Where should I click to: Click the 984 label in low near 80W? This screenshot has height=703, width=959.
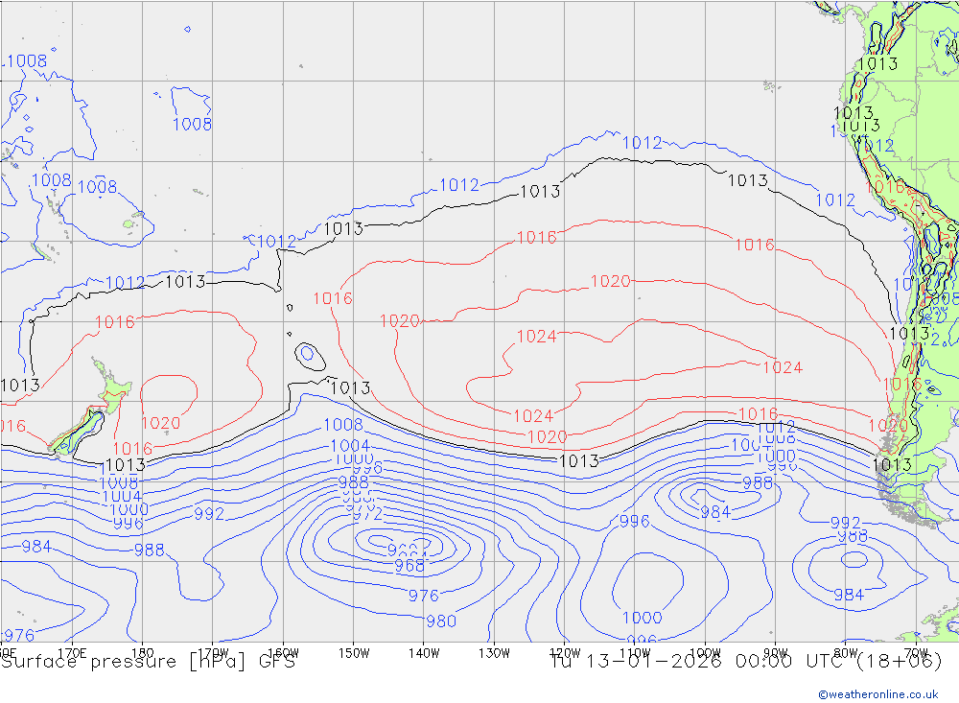click(x=849, y=594)
